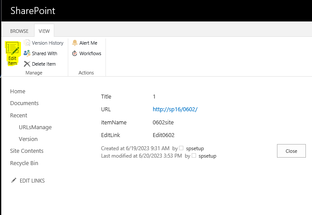Choose the Delete Item label
The image size is (312, 215).
(44, 64)
